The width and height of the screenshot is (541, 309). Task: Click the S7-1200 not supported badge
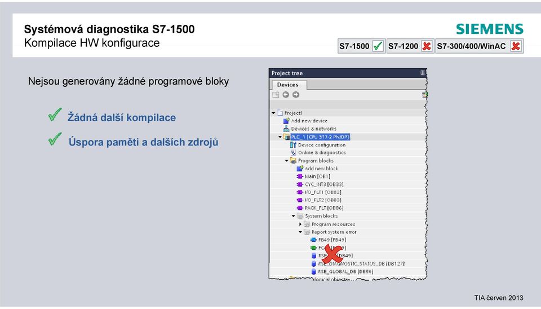pos(410,46)
